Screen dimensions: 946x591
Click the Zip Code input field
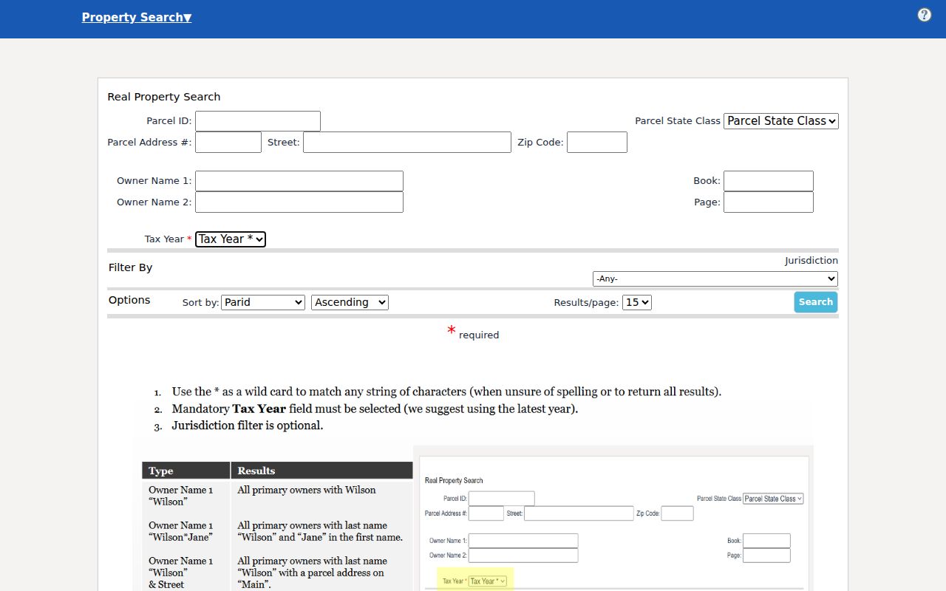(597, 143)
